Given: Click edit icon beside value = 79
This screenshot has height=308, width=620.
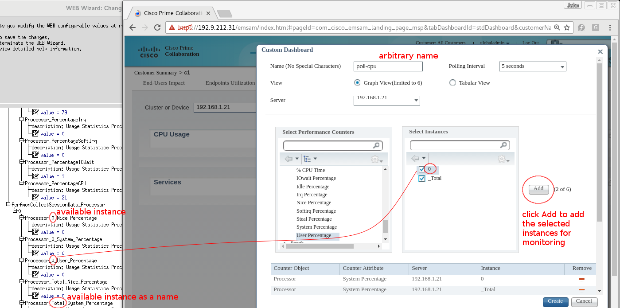Looking at the screenshot, I should click(35, 112).
